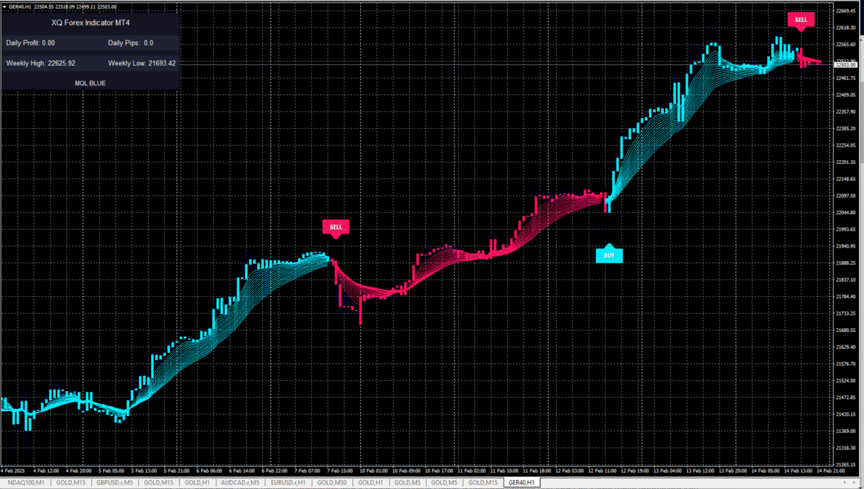This screenshot has height=489, width=864.
Task: Click time axis label 10 Feb 09:00
Action: click(x=406, y=471)
